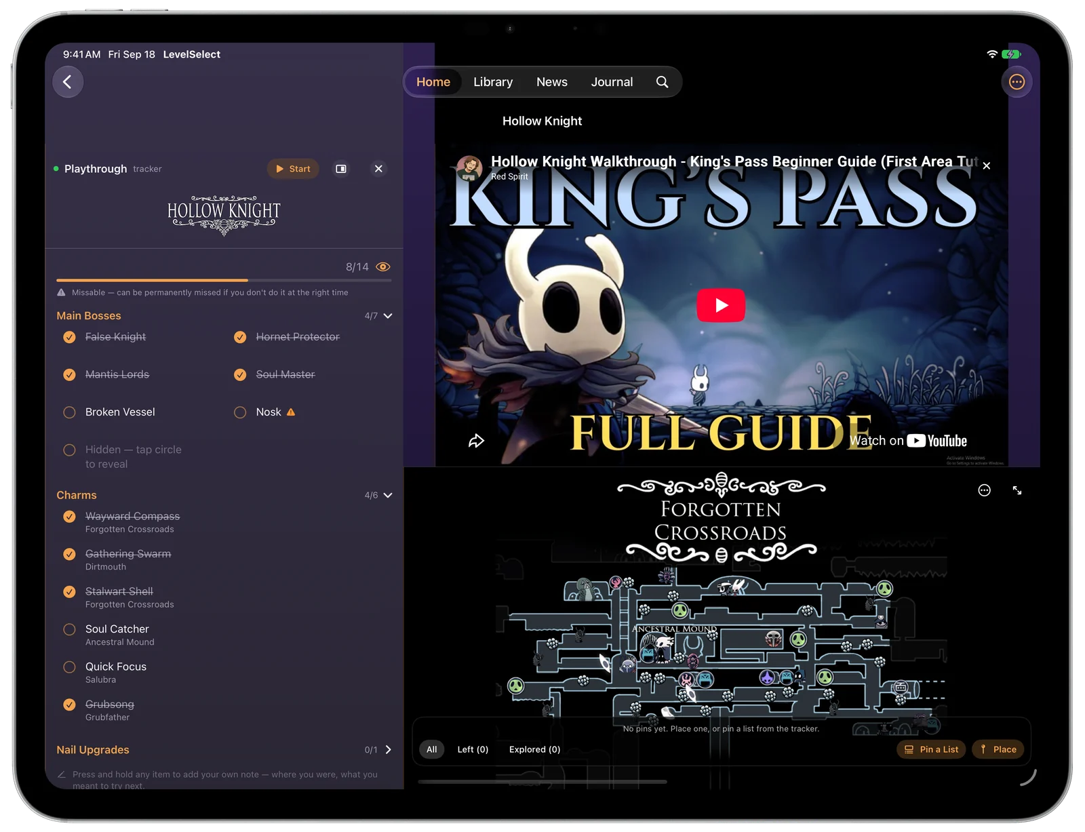Check off the Soul Catcher charm
1085x832 pixels.
(x=69, y=629)
